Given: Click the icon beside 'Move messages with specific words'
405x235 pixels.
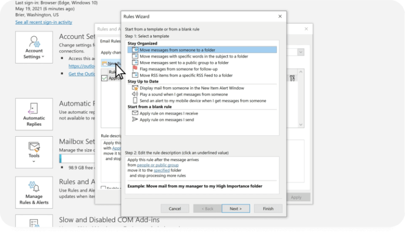Looking at the screenshot, I should click(135, 56).
